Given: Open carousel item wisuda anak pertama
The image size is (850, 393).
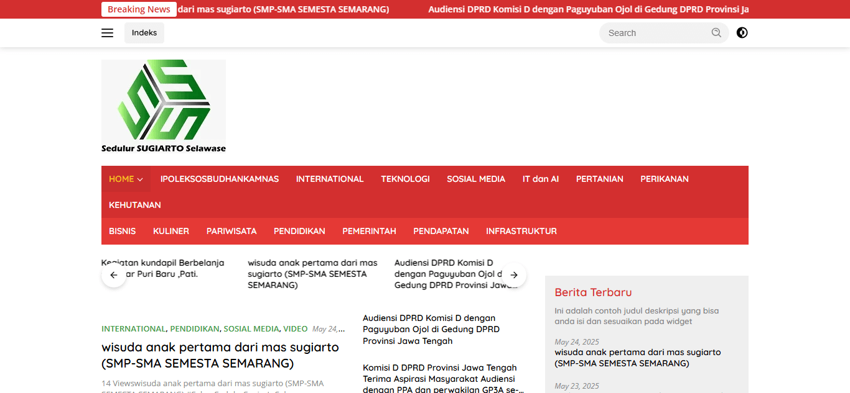Looking at the screenshot, I should pos(312,274).
